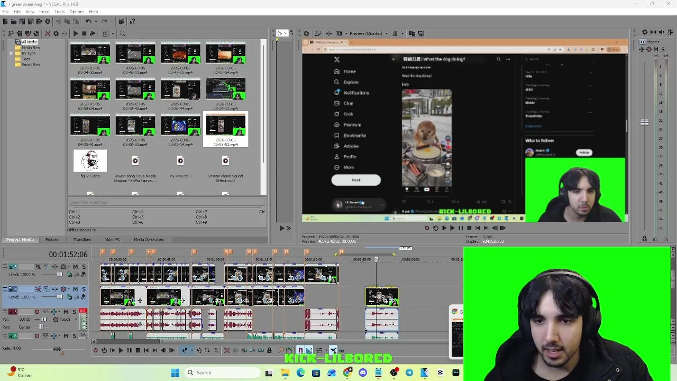The height and width of the screenshot is (381, 677).
Task: Start media preview in the Project Media toolbar
Action: 76,33
